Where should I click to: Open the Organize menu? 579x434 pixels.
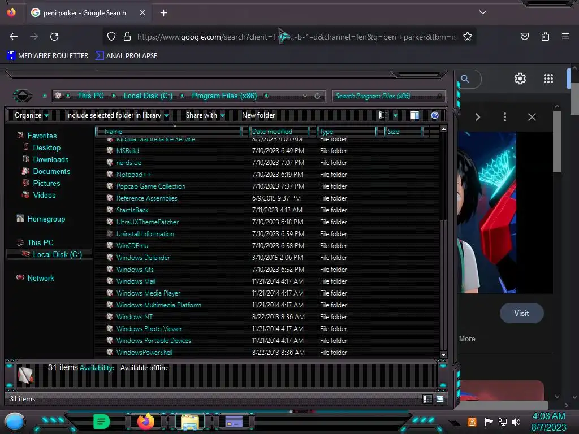click(x=32, y=115)
